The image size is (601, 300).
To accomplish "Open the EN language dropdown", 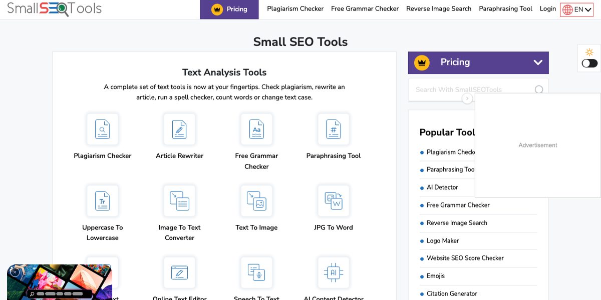I will tap(576, 9).
